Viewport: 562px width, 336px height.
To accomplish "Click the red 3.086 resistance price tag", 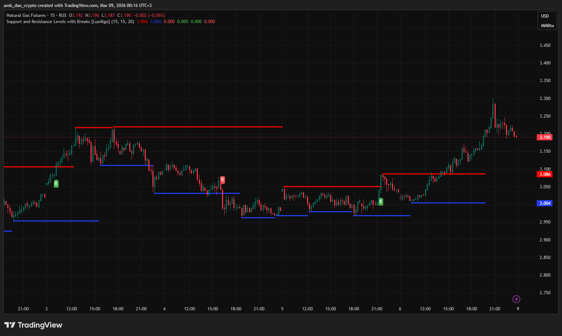I will tap(544, 174).
